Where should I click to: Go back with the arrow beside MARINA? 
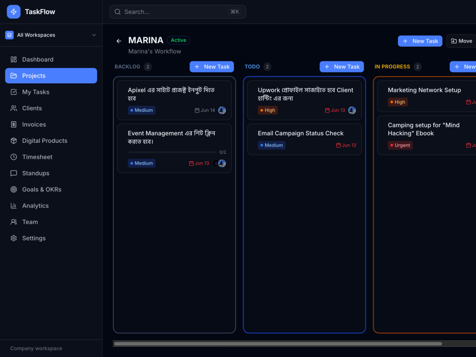tap(119, 41)
